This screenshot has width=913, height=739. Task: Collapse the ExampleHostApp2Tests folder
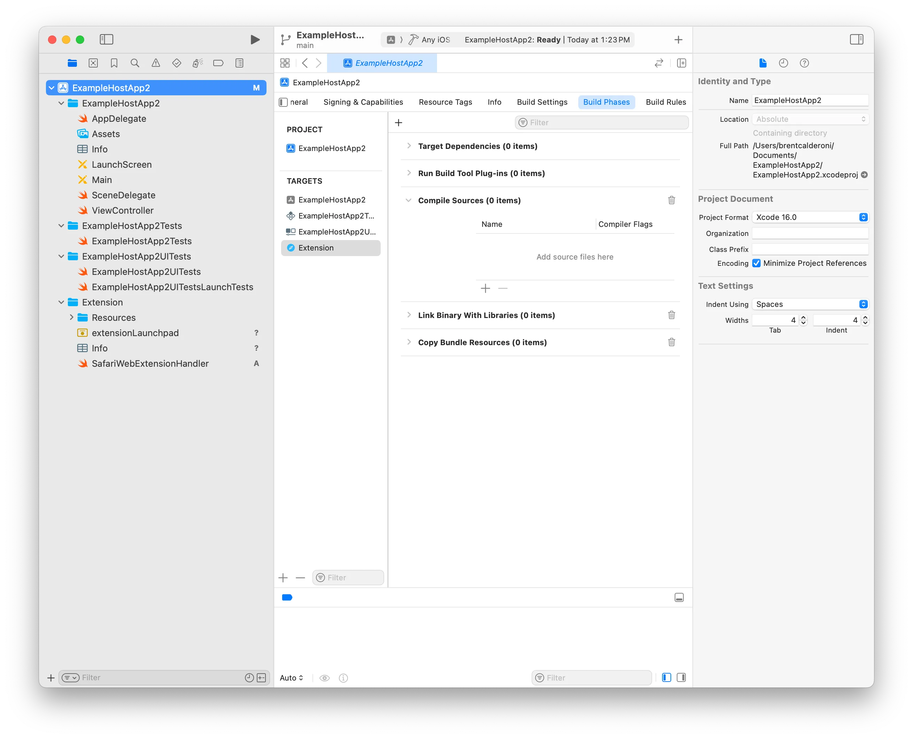coord(61,225)
